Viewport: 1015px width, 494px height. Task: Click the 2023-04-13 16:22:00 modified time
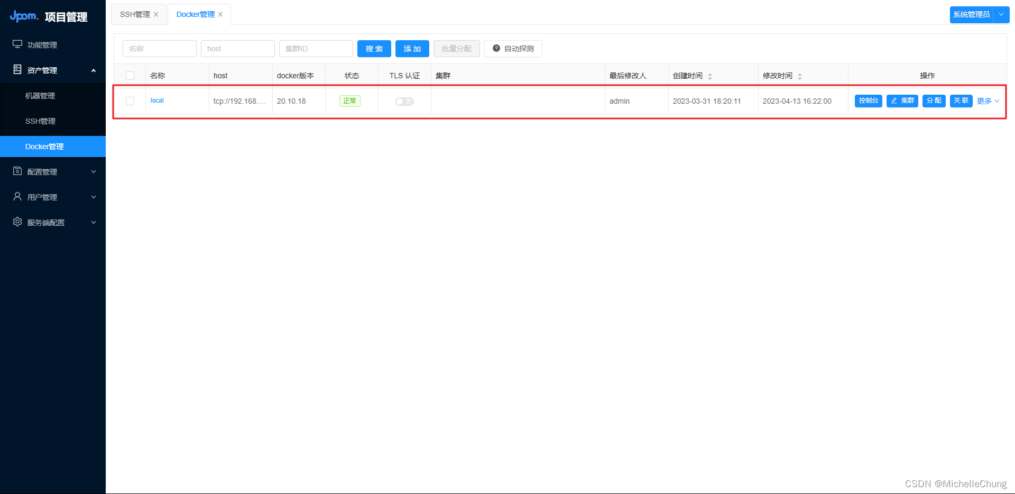(x=797, y=101)
